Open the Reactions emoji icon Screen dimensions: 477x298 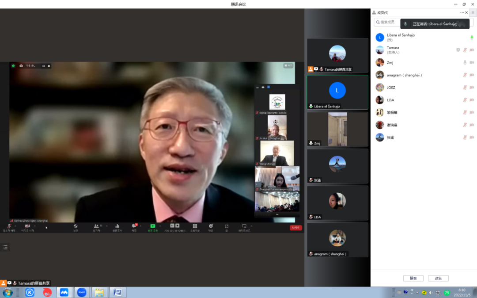211,226
